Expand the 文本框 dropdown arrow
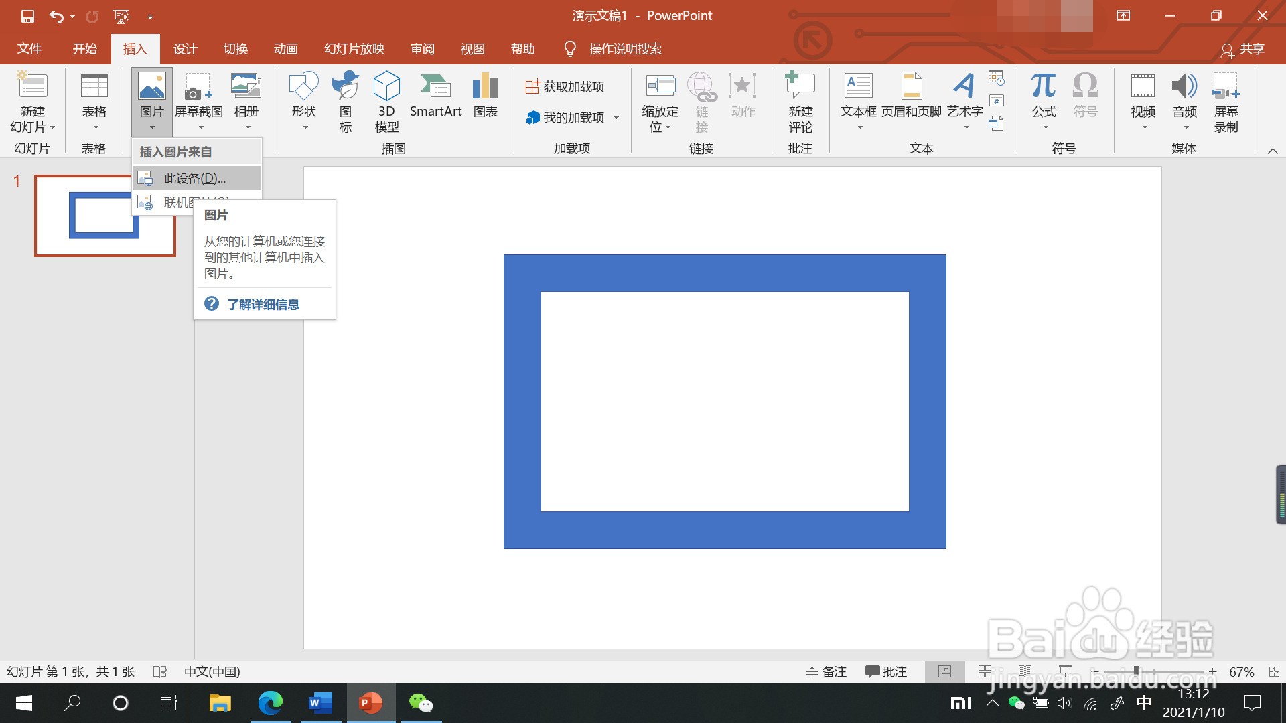1286x723 pixels. [860, 127]
